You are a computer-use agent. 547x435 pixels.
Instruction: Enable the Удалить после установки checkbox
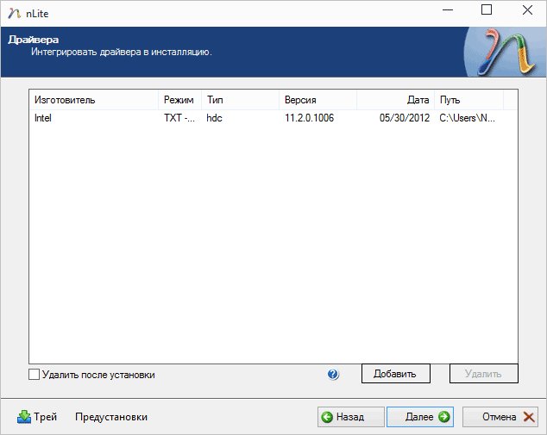[34, 375]
